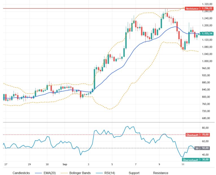Toggle the Bollinger Bands legend entry
216x175 pixels.
tap(76, 173)
